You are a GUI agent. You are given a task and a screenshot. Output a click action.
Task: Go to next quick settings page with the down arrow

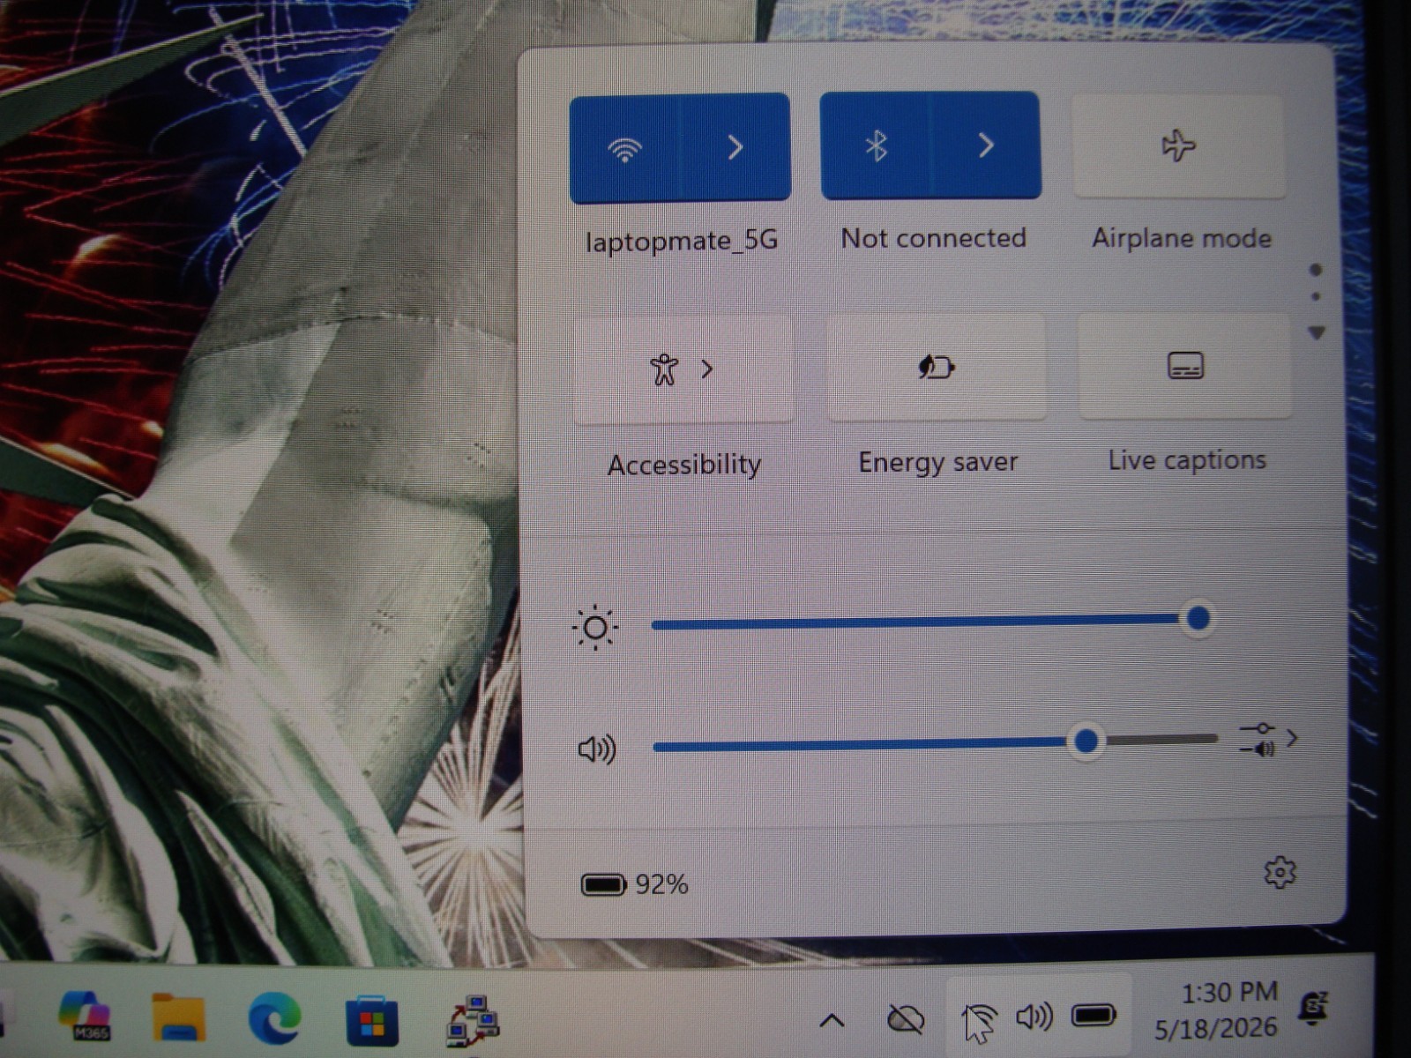tap(1317, 333)
